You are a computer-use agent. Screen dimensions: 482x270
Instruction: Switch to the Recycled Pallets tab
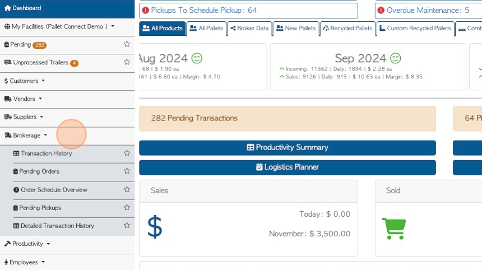click(x=347, y=28)
